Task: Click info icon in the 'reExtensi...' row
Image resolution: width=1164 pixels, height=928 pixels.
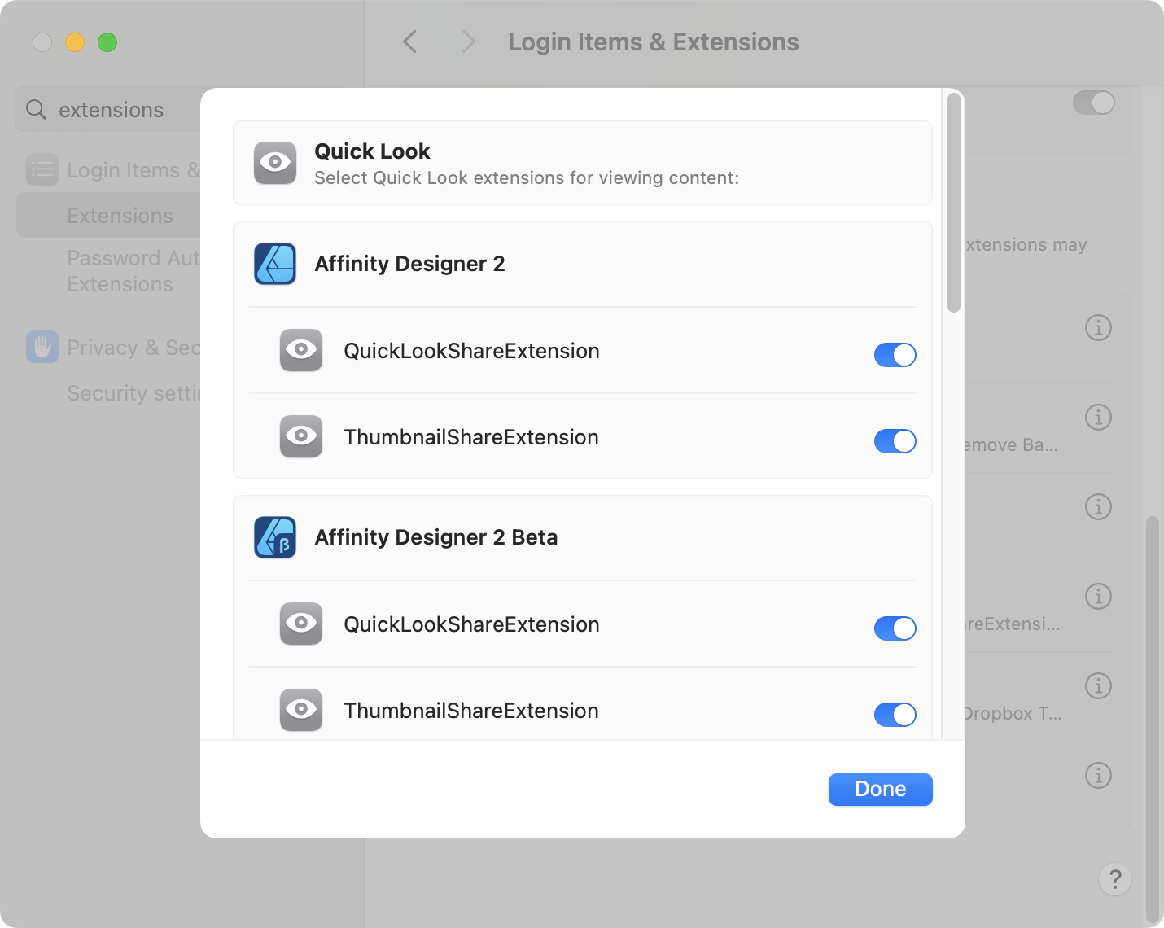Action: tap(1098, 596)
